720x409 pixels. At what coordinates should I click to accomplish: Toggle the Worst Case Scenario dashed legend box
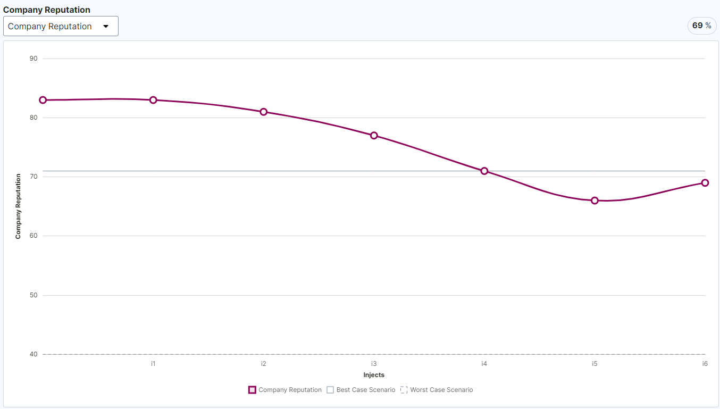[404, 390]
